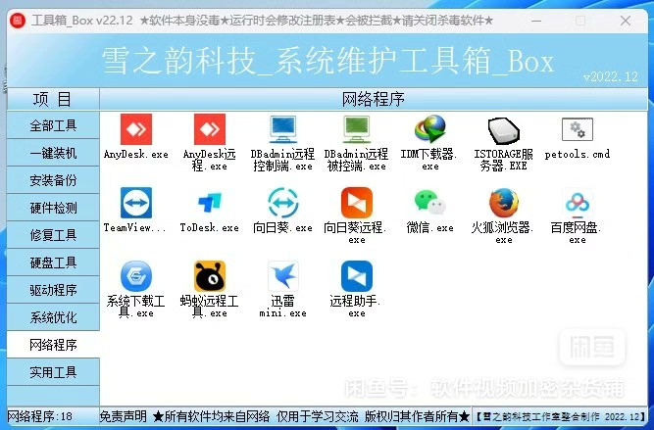Select DBadmin远程被控端.exe icon
This screenshot has height=430, width=654.
357,129
